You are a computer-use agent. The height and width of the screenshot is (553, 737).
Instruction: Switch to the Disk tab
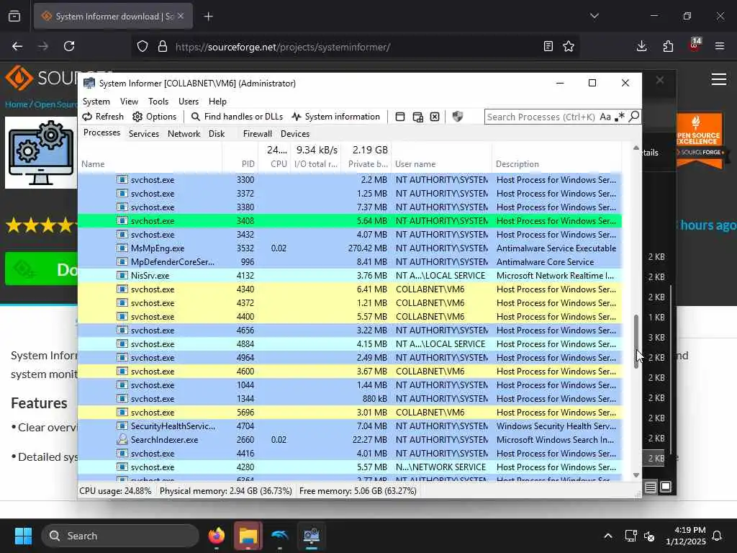click(x=217, y=133)
